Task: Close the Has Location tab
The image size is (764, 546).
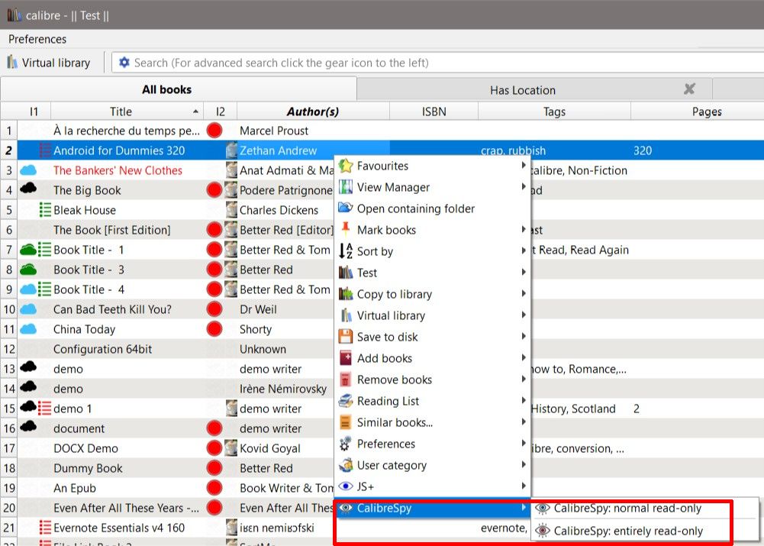Action: tap(689, 89)
